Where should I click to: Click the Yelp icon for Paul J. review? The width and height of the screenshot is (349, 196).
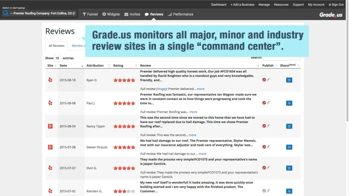[x=50, y=103]
